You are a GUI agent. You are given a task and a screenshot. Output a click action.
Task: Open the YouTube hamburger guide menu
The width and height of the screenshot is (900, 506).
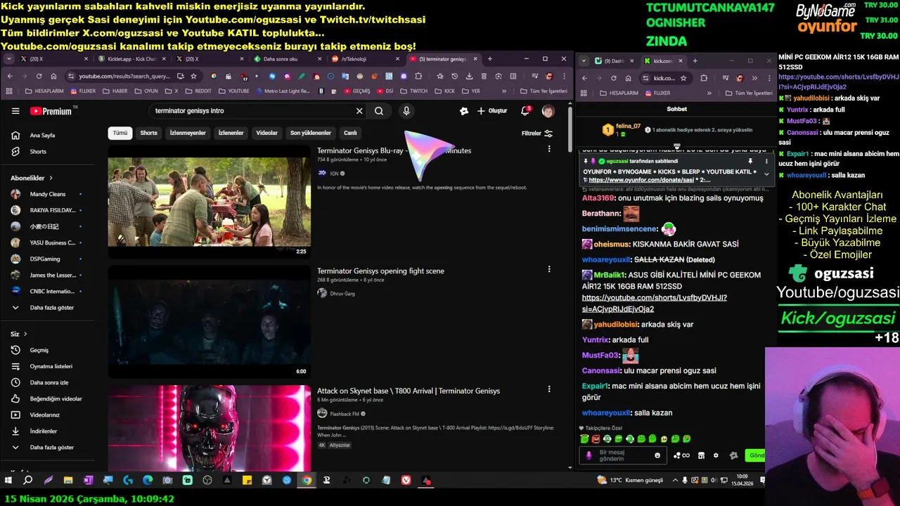click(x=15, y=111)
